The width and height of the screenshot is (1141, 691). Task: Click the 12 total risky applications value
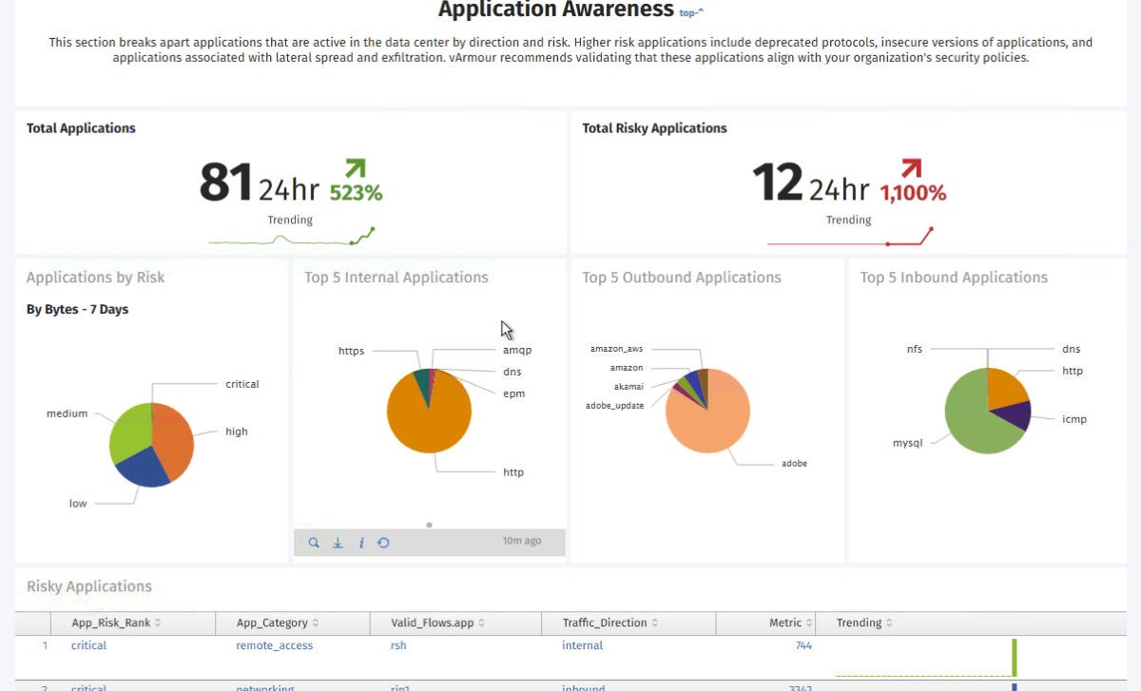tap(778, 182)
